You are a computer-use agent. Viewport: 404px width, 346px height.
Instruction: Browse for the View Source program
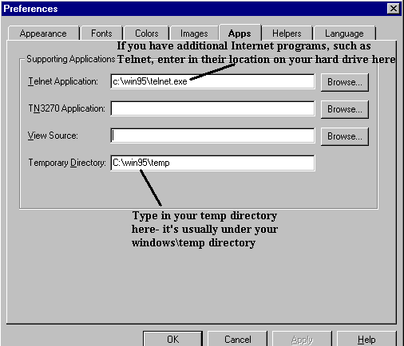click(x=345, y=136)
